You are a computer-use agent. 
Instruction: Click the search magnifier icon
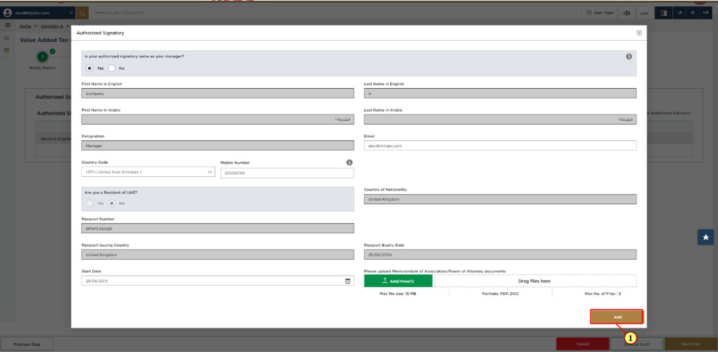(x=82, y=13)
